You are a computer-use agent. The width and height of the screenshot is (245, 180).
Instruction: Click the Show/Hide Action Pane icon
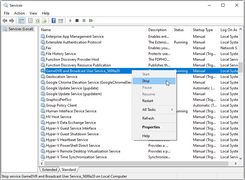coord(61,21)
